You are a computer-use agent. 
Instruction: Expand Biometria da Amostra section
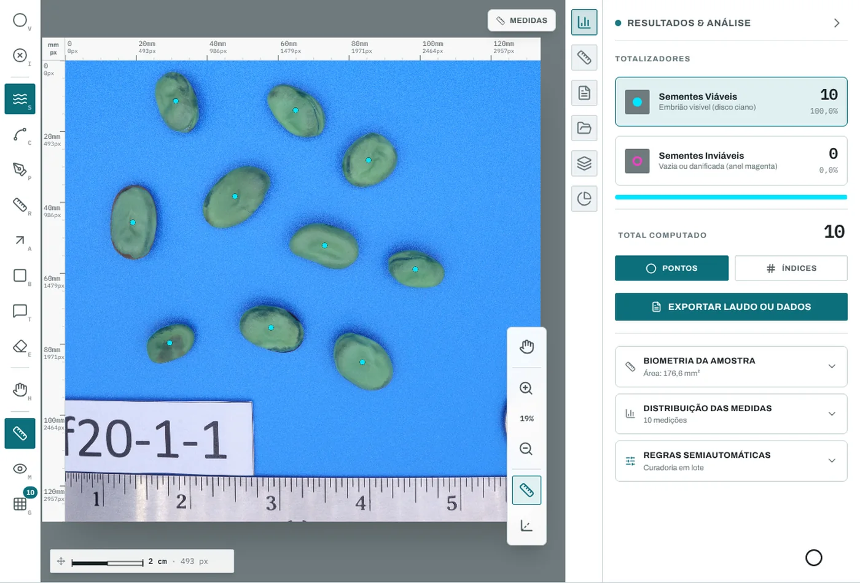pos(731,366)
